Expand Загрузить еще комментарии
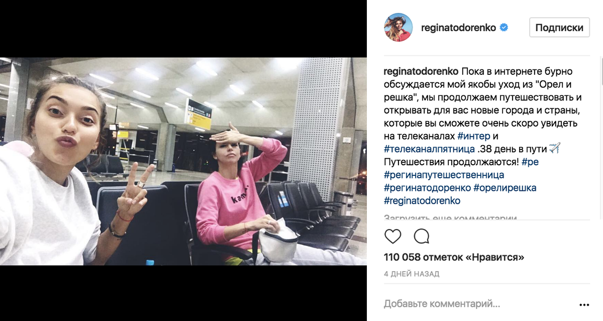Image resolution: width=603 pixels, height=321 pixels. pos(451,219)
